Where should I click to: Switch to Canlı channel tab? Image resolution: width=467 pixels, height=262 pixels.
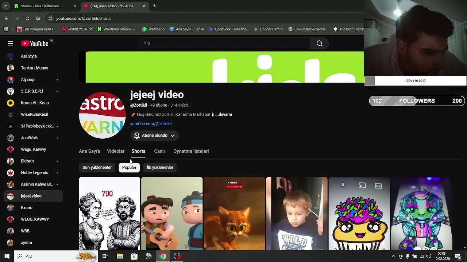tap(159, 151)
